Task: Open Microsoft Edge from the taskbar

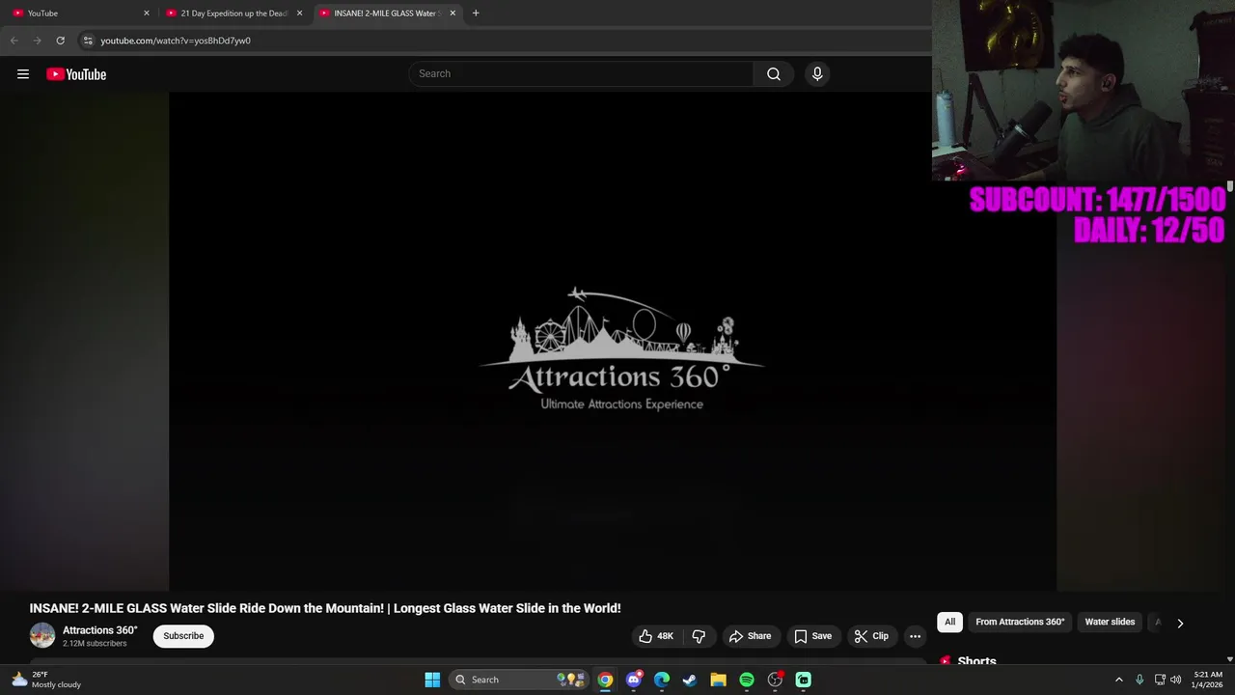Action: click(662, 680)
